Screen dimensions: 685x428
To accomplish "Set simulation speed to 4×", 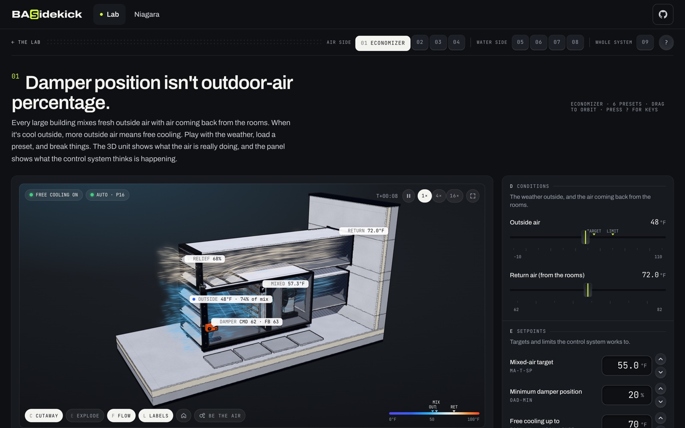I will tap(438, 196).
